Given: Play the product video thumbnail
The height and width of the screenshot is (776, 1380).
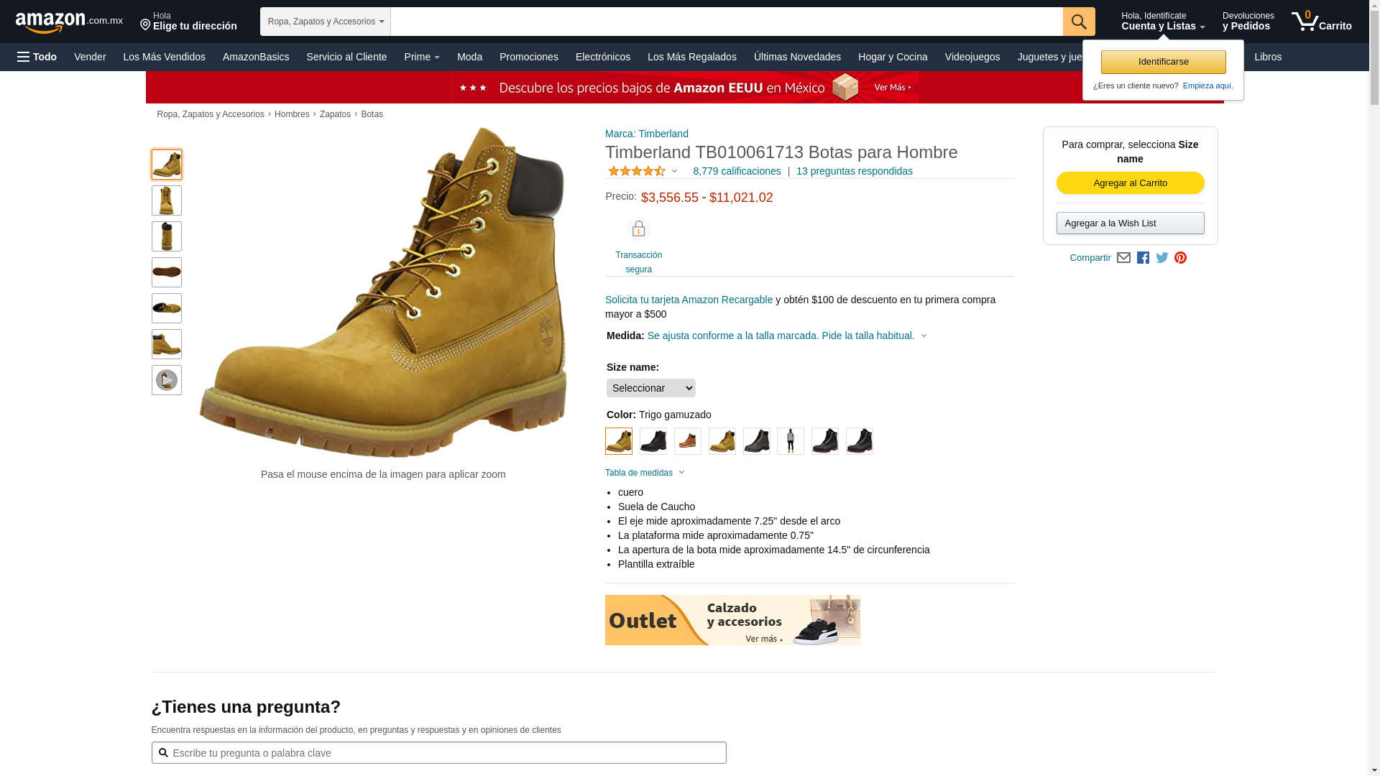Looking at the screenshot, I should [x=167, y=380].
